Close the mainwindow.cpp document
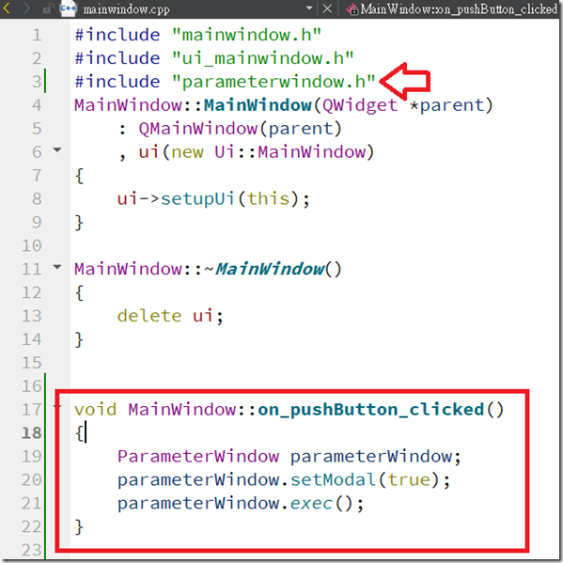The image size is (563, 563). 327,8
